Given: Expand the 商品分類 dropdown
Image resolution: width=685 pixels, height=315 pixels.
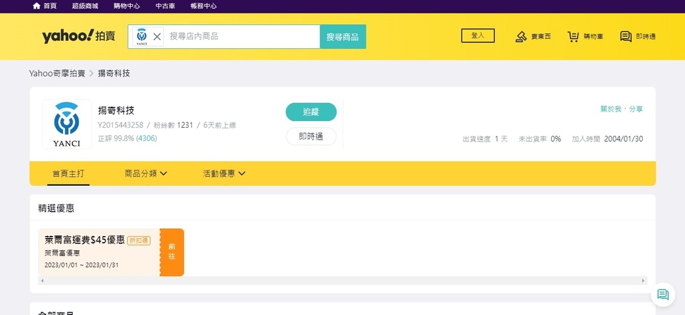Looking at the screenshot, I should coord(146,173).
